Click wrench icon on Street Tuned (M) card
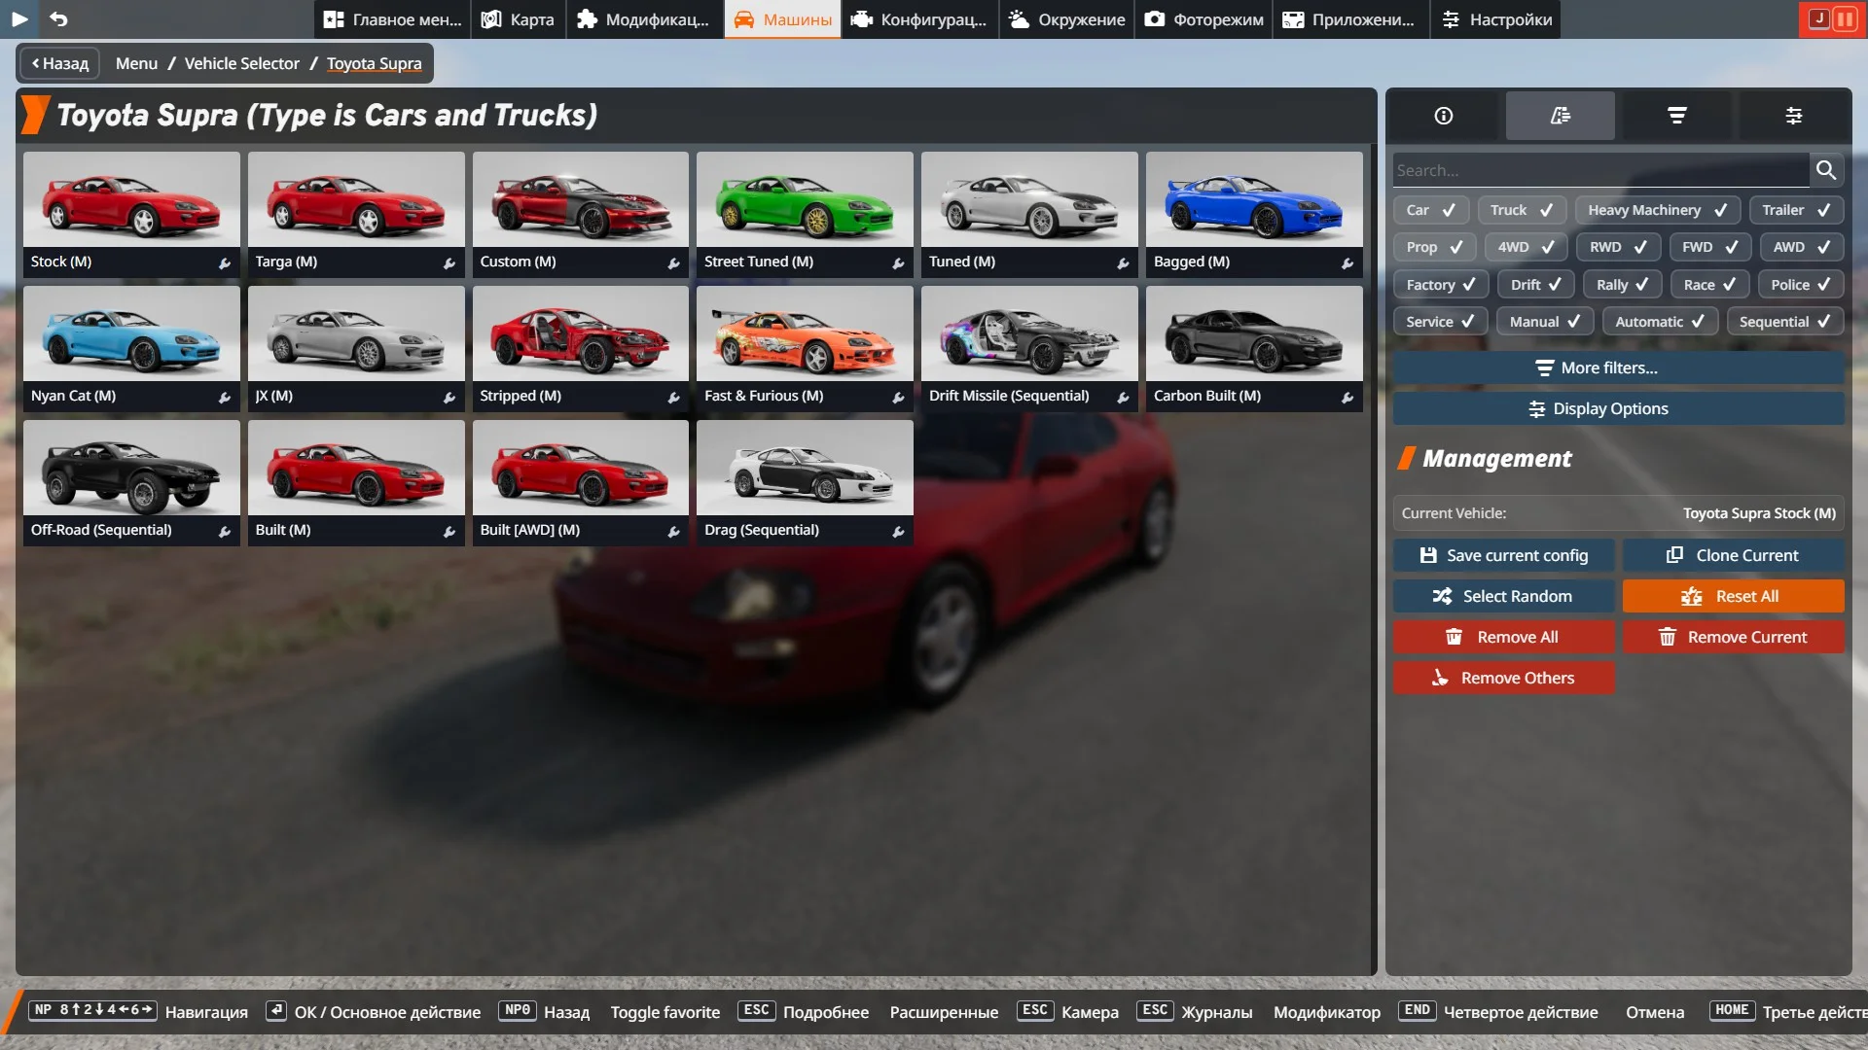Viewport: 1868px width, 1050px height. click(x=898, y=262)
